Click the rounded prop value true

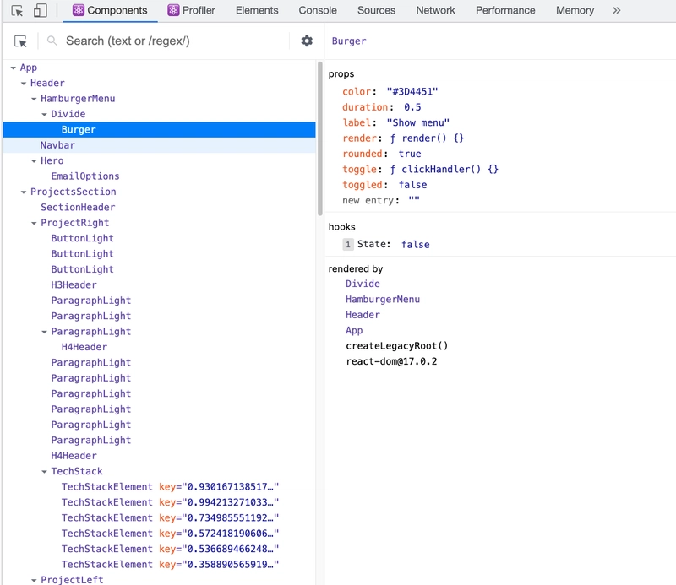[x=410, y=154]
